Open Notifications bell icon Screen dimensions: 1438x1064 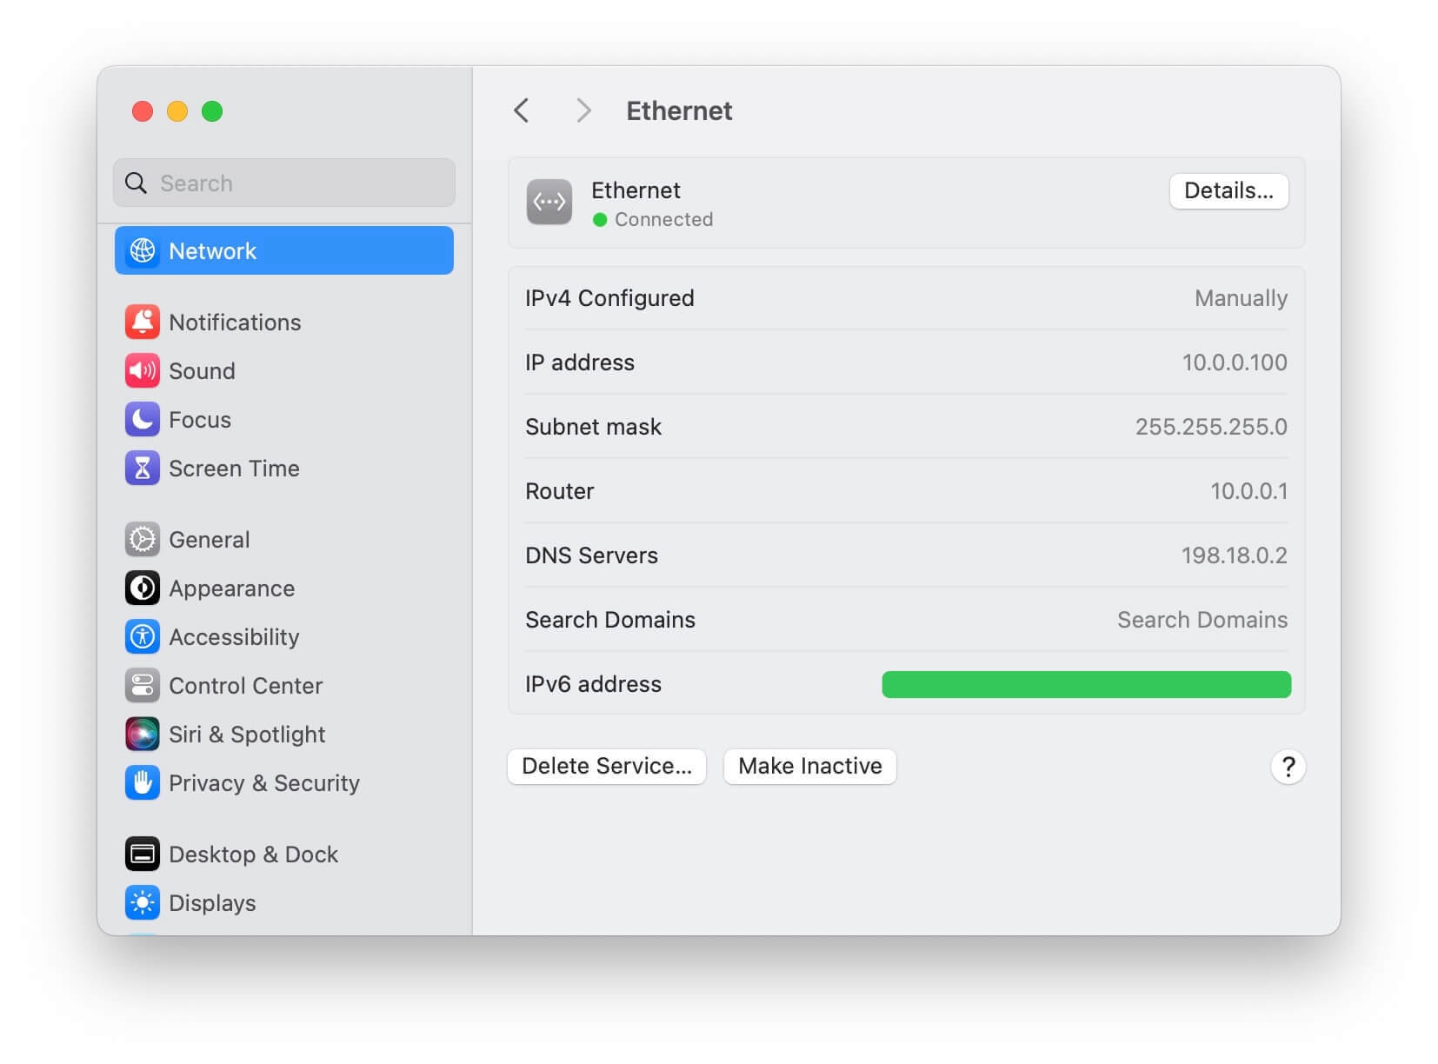[x=143, y=322]
